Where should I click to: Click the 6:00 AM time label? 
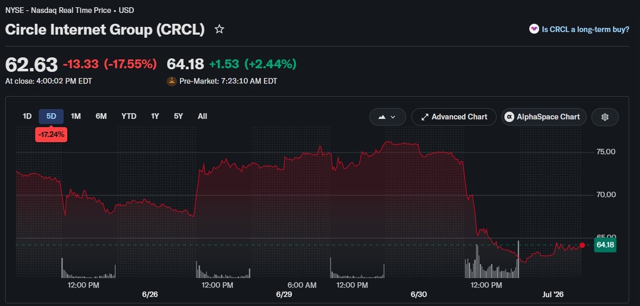(x=302, y=285)
